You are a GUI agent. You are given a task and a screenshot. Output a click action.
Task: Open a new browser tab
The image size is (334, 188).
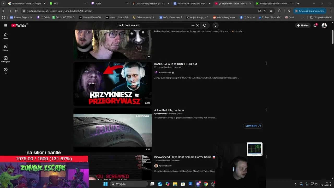[x=298, y=4]
